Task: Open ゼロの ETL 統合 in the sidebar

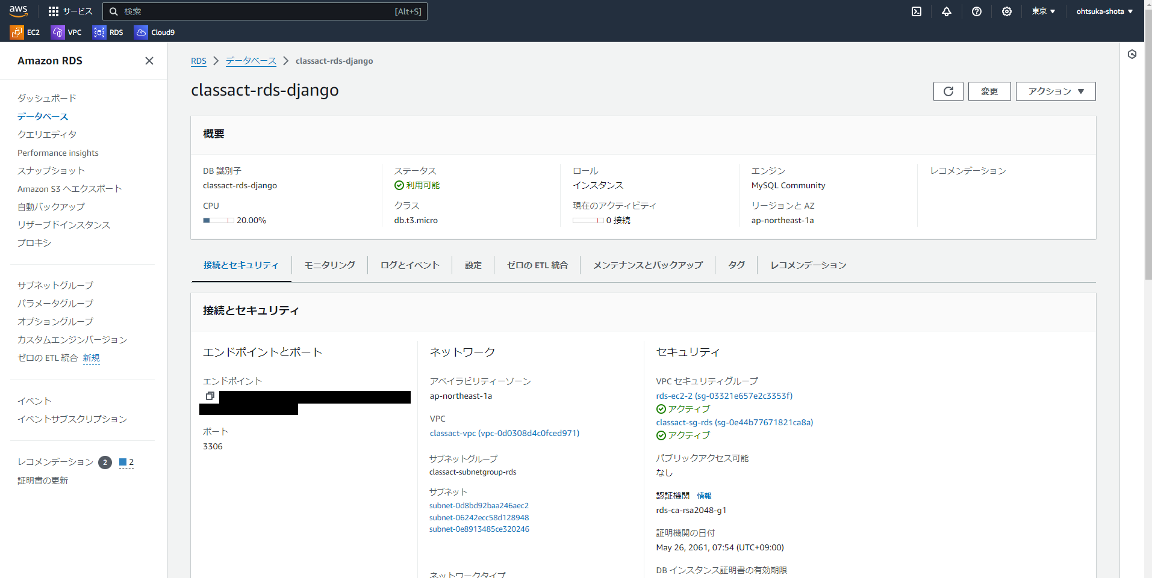Action: pos(48,358)
